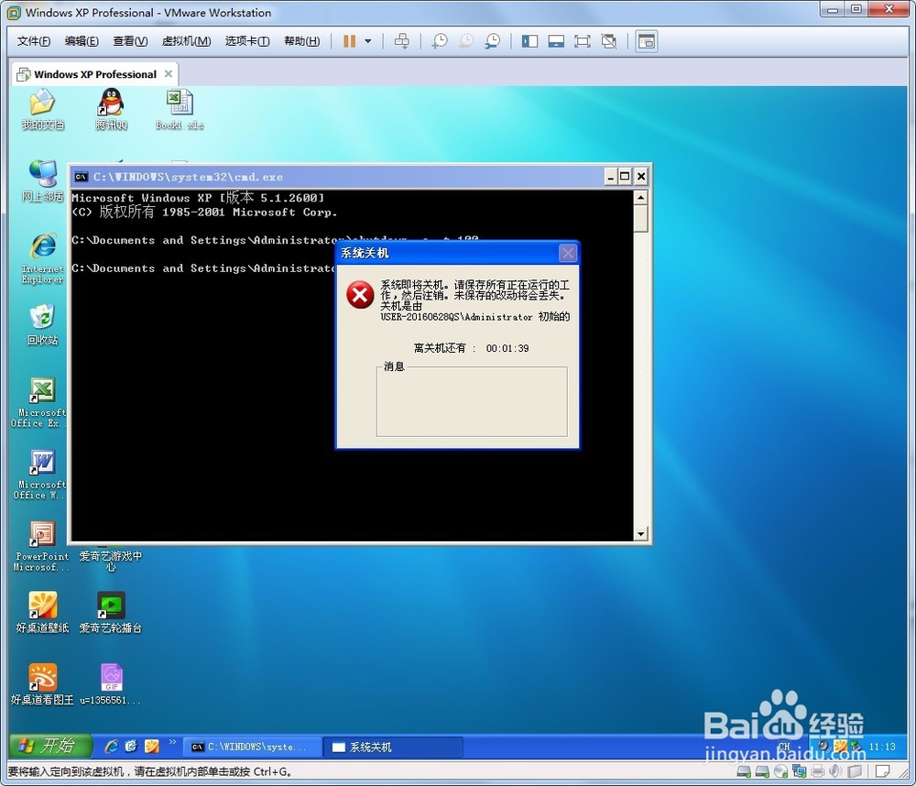Click the second quick launch browser icon
916x786 pixels.
131,747
